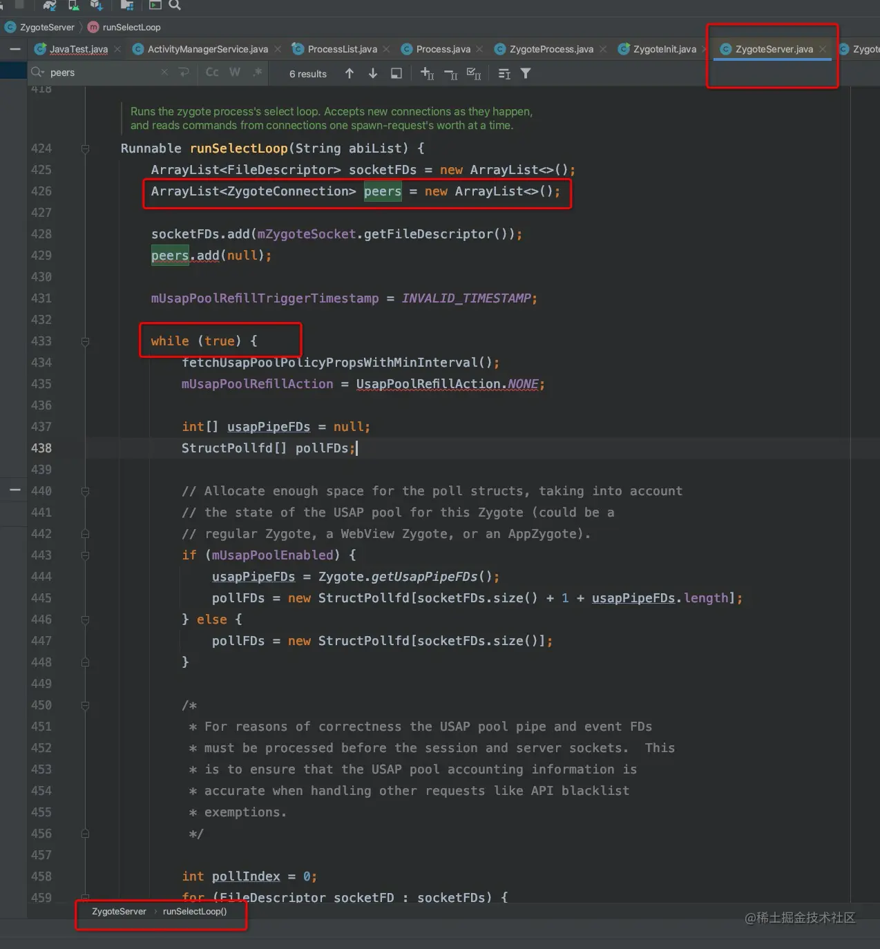This screenshot has width=880, height=949.
Task: Open the AVD Manager device icon
Action: pyautogui.click(x=73, y=5)
